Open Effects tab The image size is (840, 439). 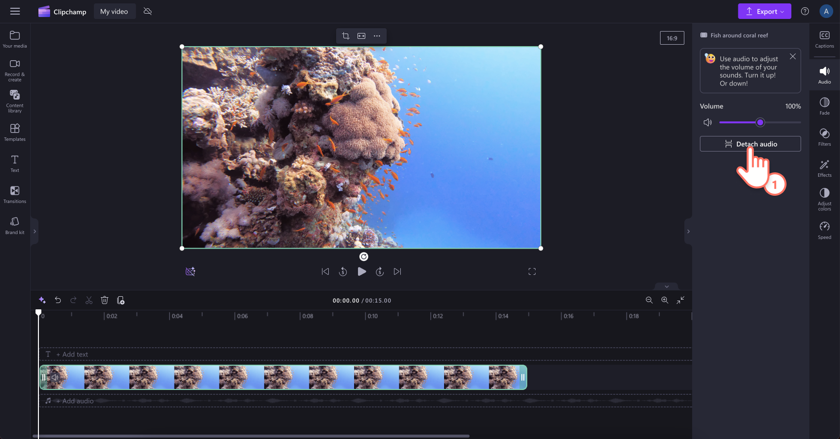824,168
